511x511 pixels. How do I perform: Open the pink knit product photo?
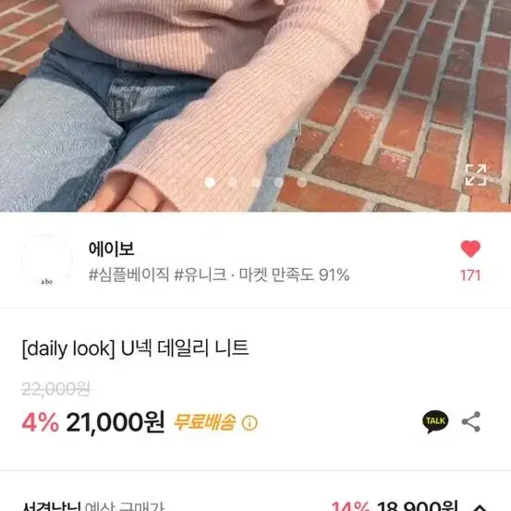pyautogui.click(x=255, y=105)
